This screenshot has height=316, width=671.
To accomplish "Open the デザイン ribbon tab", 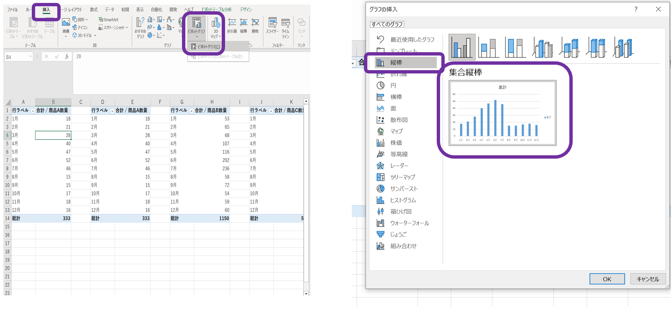I will coord(246,10).
